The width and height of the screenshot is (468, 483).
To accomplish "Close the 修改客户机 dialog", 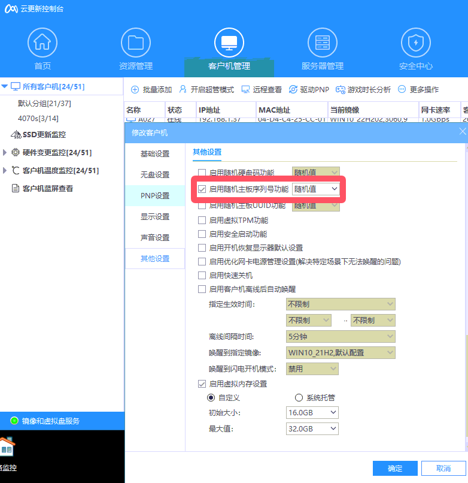I will click(463, 131).
